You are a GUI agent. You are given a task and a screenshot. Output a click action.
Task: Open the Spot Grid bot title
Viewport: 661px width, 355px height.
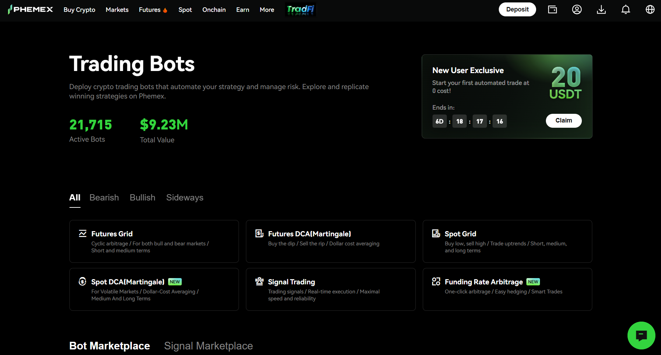pyautogui.click(x=460, y=234)
